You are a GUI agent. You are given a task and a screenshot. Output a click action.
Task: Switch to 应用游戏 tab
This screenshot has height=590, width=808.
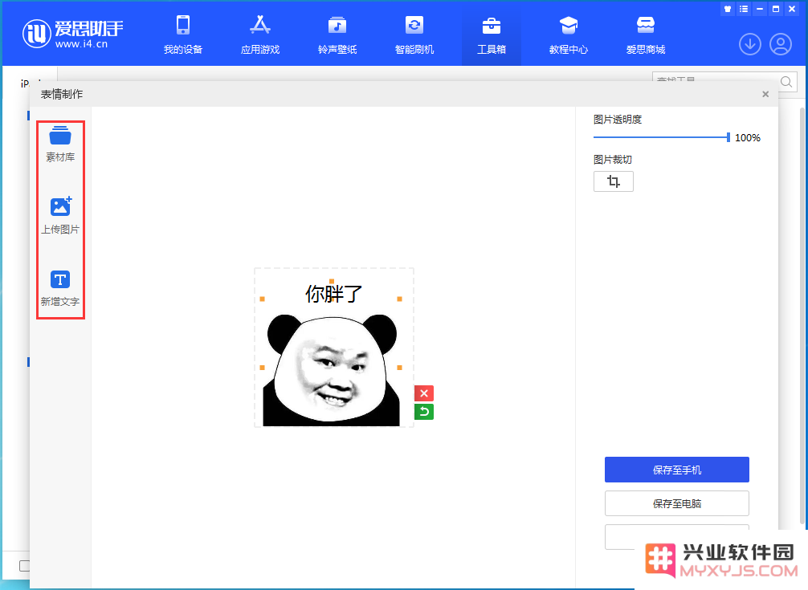[x=260, y=35]
